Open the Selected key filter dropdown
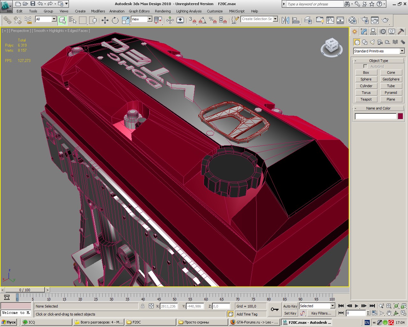 tap(332, 306)
